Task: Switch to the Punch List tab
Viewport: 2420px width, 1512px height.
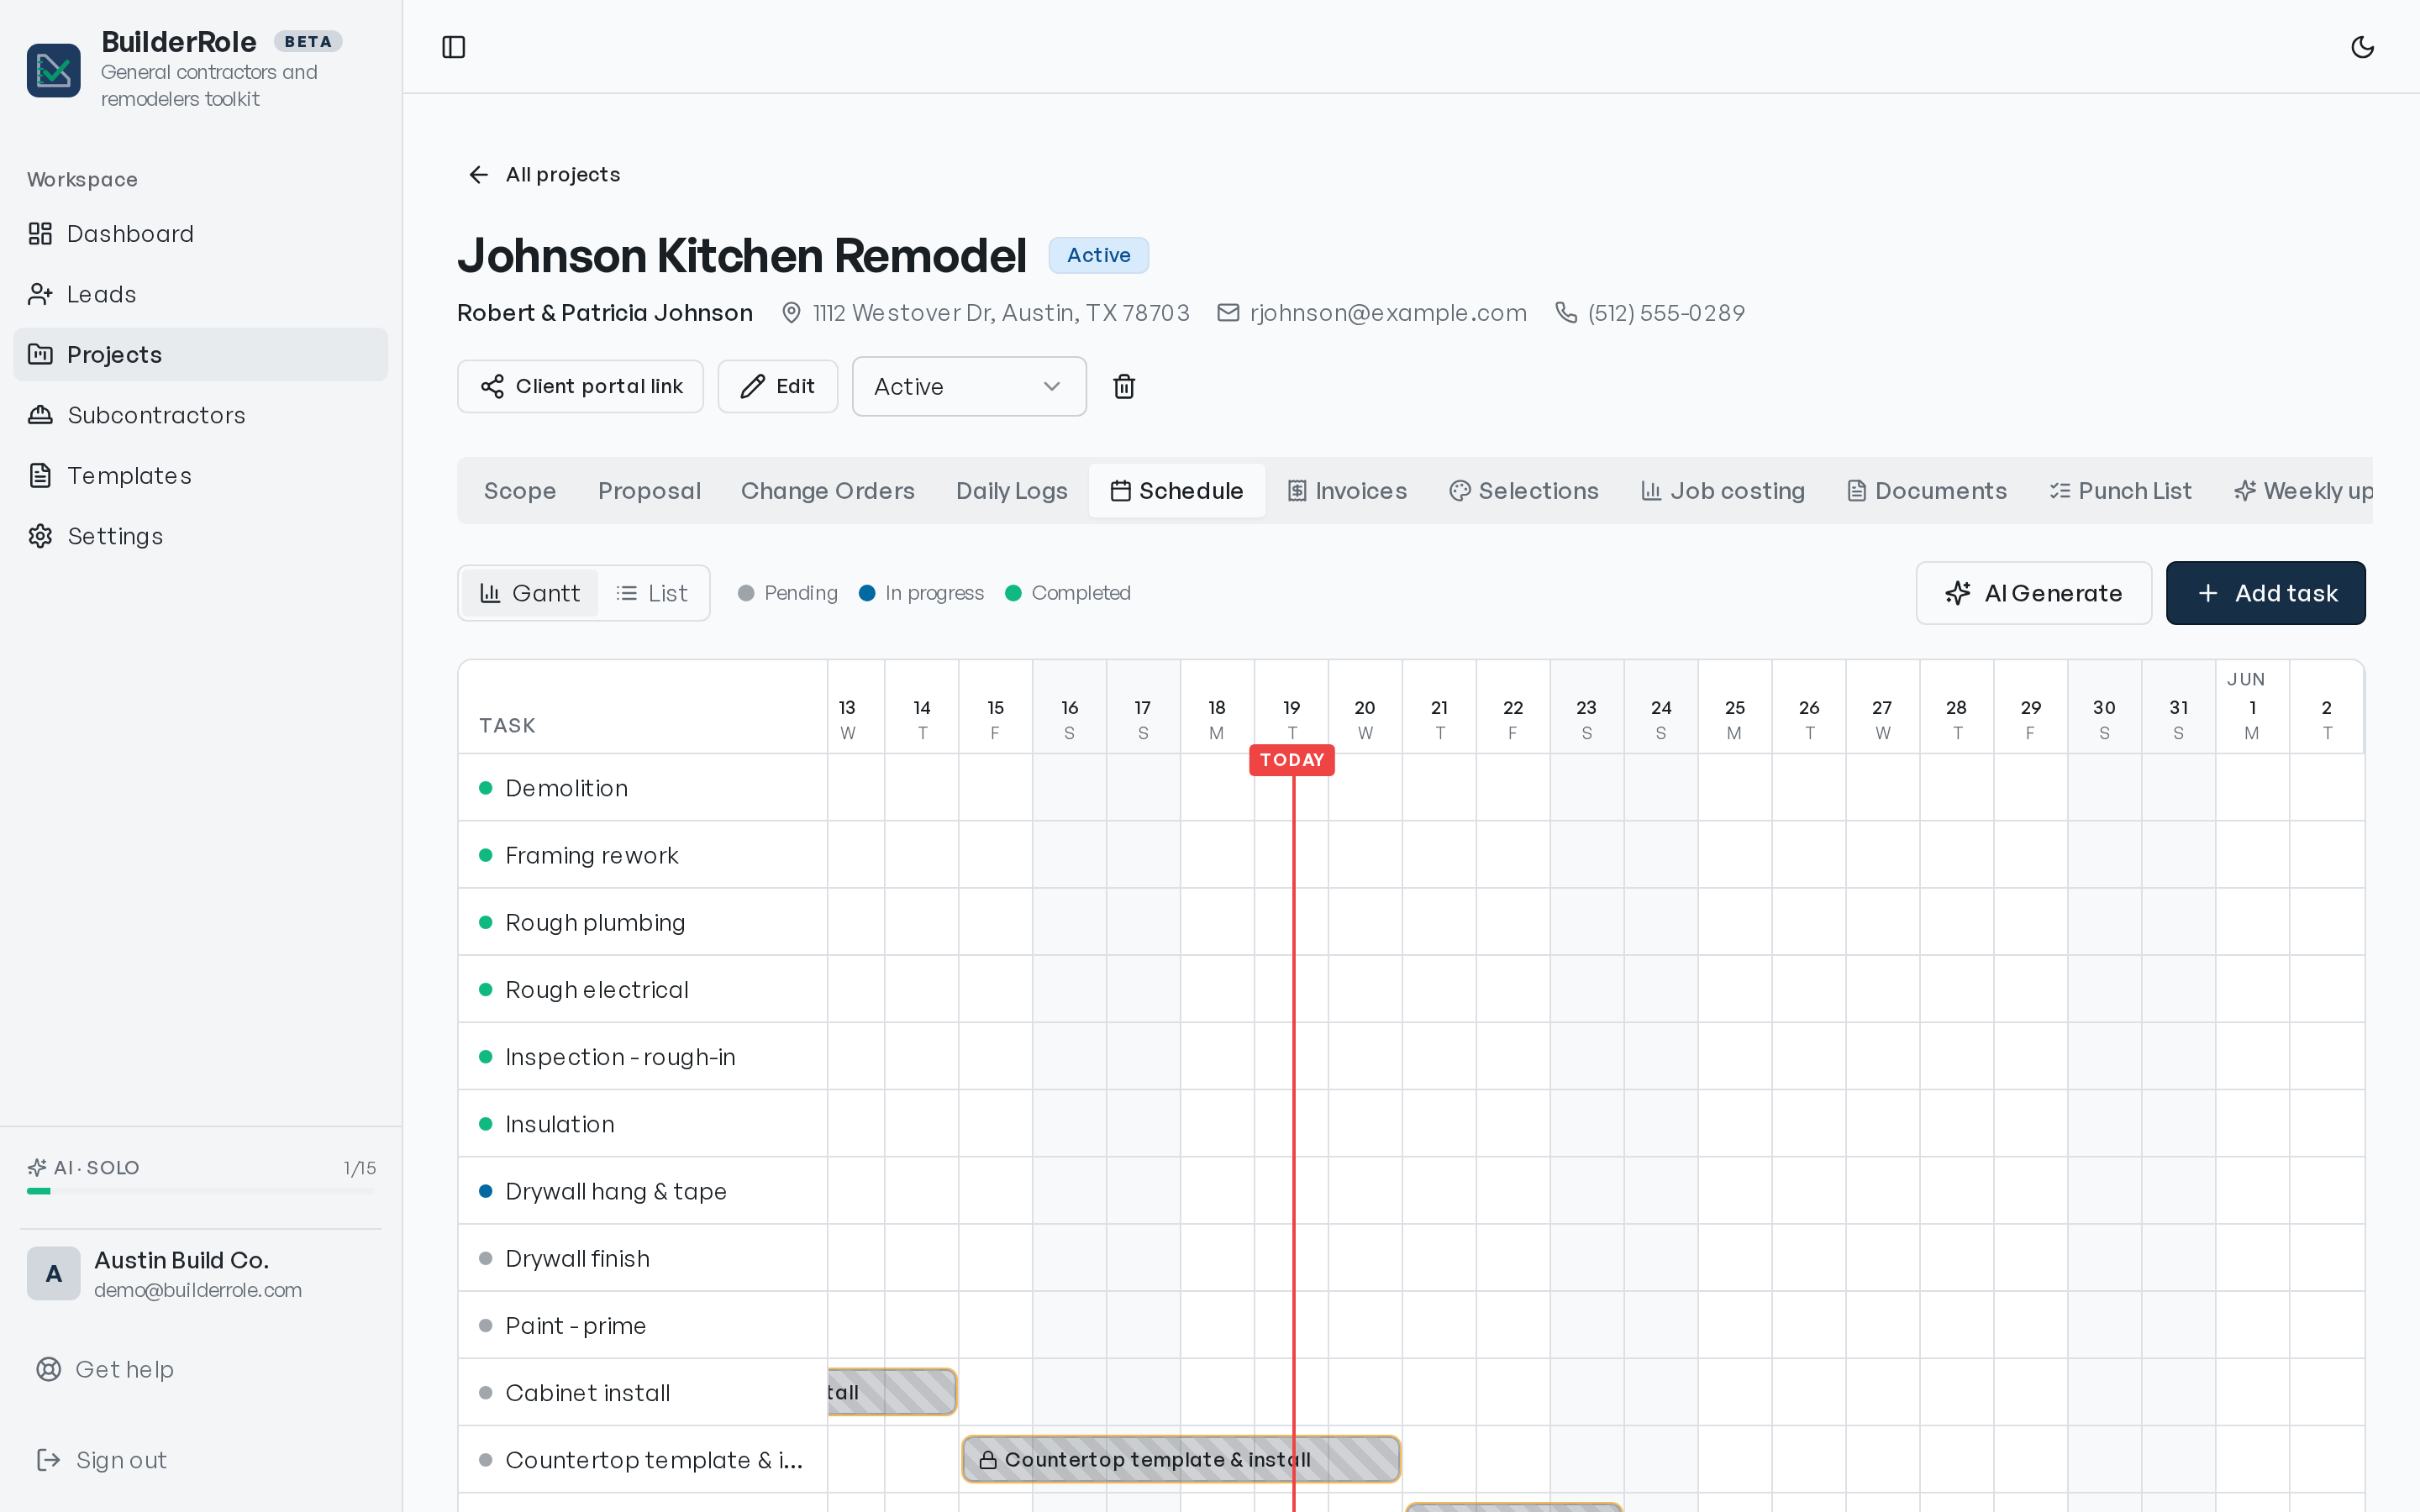Action: [x=2120, y=491]
